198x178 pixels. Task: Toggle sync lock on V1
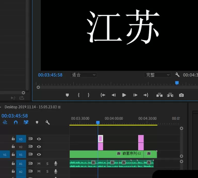pyautogui.click(x=30, y=154)
